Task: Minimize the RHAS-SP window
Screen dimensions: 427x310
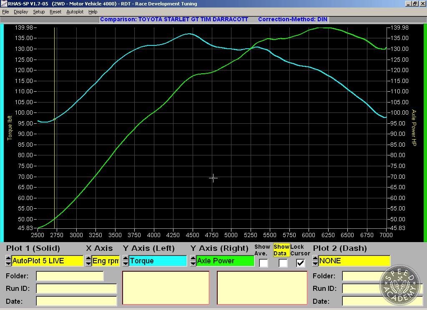Action: [408, 3]
